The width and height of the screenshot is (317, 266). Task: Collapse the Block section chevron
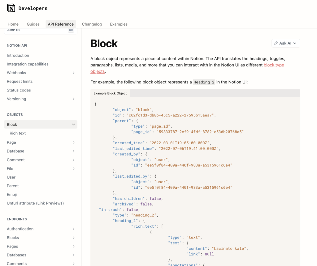point(74,125)
